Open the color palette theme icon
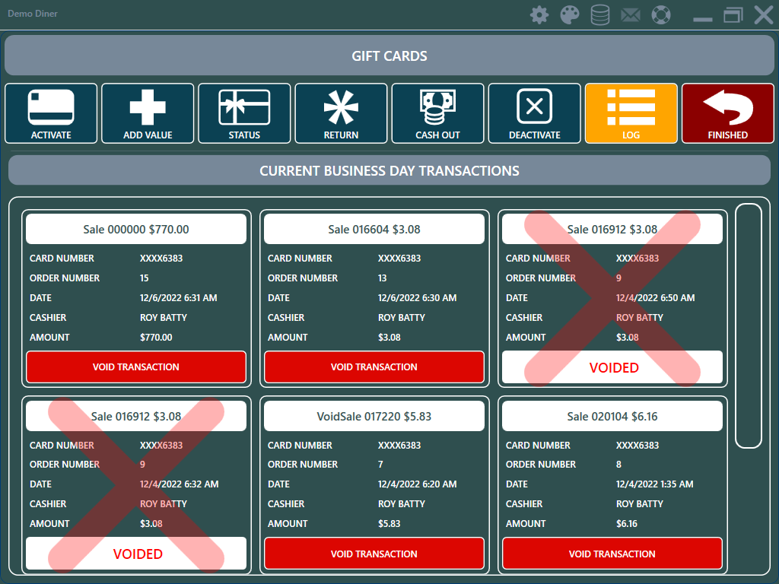The height and width of the screenshot is (584, 779). click(x=570, y=14)
